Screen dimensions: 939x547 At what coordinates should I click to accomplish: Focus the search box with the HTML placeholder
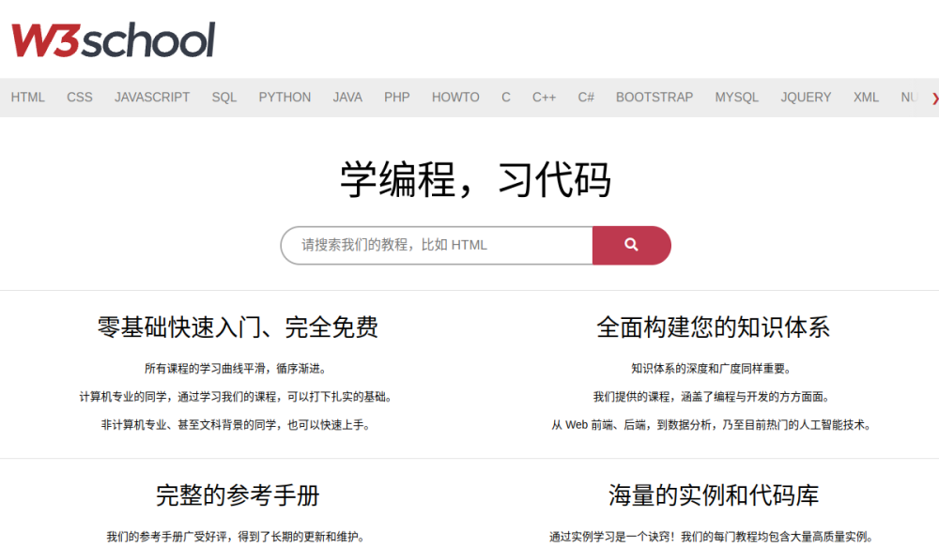437,246
